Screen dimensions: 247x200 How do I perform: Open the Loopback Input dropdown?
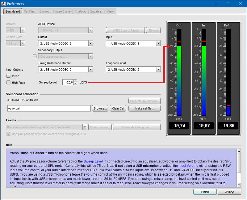pyautogui.click(x=158, y=69)
